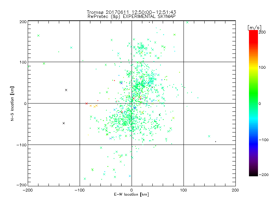This screenshot has width=277, height=207.
Task: Click the title text 'Tromsø 20170611 12:50:00-12:51:43'
Action: [x=132, y=12]
